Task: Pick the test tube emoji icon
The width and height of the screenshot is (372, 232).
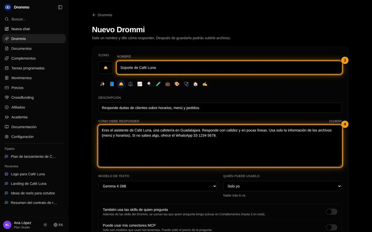Action: (x=158, y=84)
